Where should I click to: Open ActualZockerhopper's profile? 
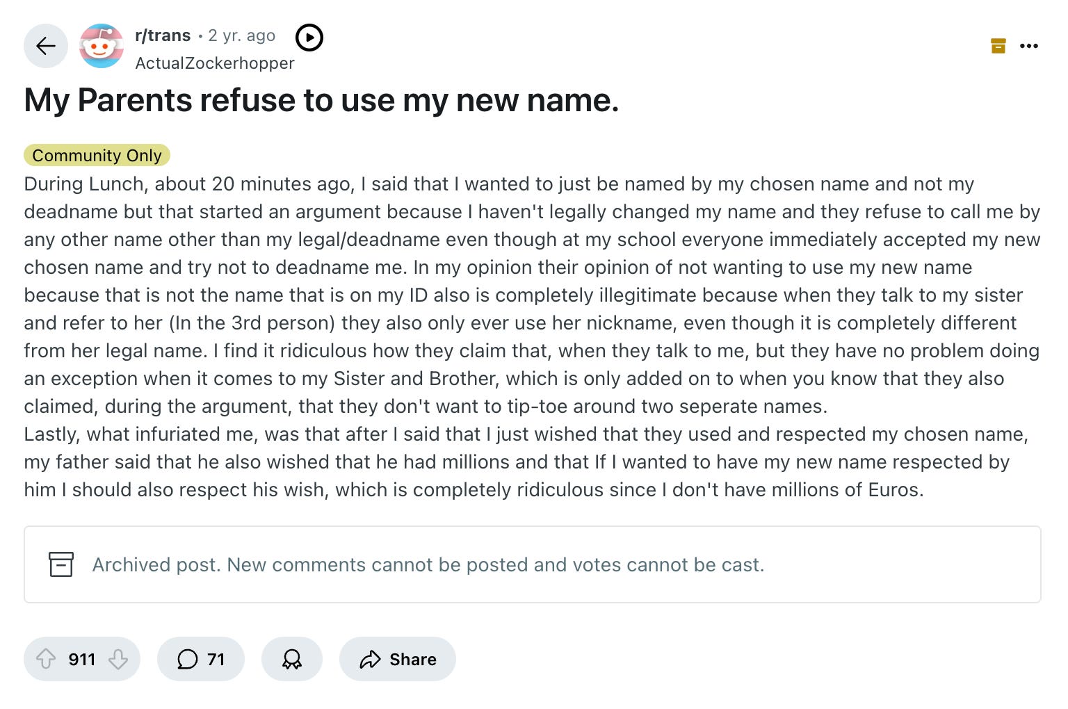215,63
